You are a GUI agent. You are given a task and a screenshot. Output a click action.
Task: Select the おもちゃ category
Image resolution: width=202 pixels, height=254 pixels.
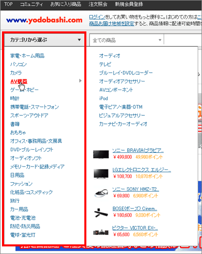click(18, 133)
